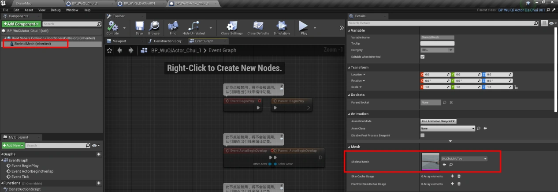This screenshot has height=192, width=558.
Task: Collapse the Transform section
Action: pyautogui.click(x=349, y=67)
